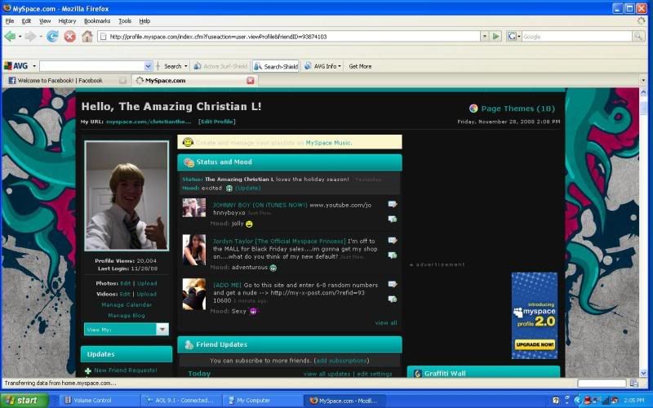Viewport: 653px width, 408px height.
Task: Open the Manage Calendar link
Action: click(x=127, y=304)
